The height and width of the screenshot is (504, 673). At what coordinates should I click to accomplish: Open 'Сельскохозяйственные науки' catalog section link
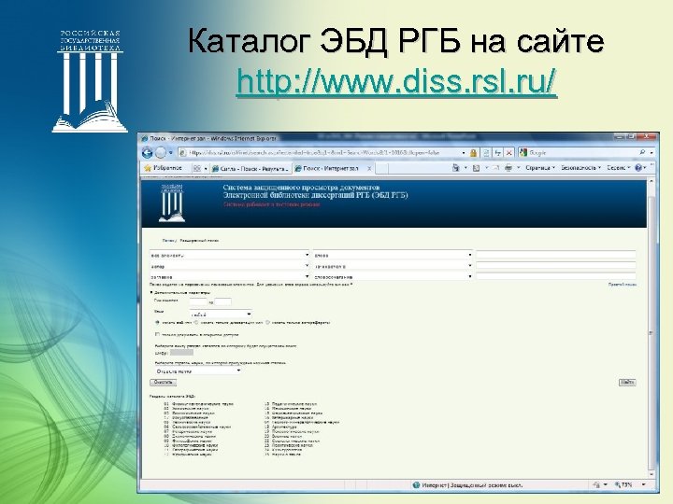[201, 427]
